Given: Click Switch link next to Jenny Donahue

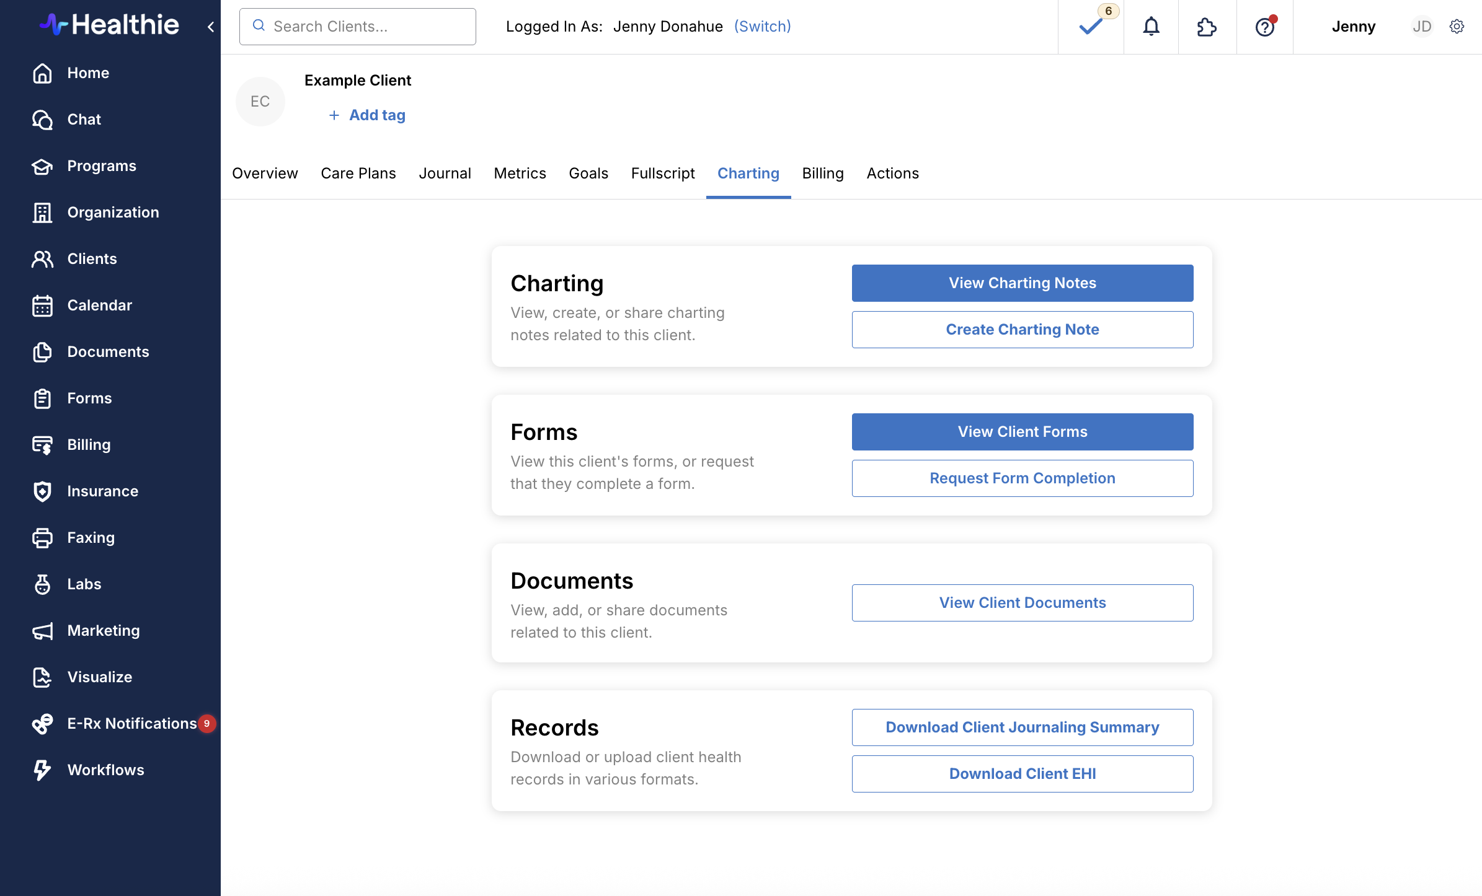Looking at the screenshot, I should click(x=762, y=27).
